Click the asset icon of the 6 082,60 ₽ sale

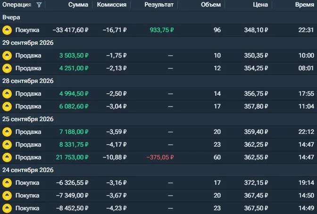tap(7, 107)
